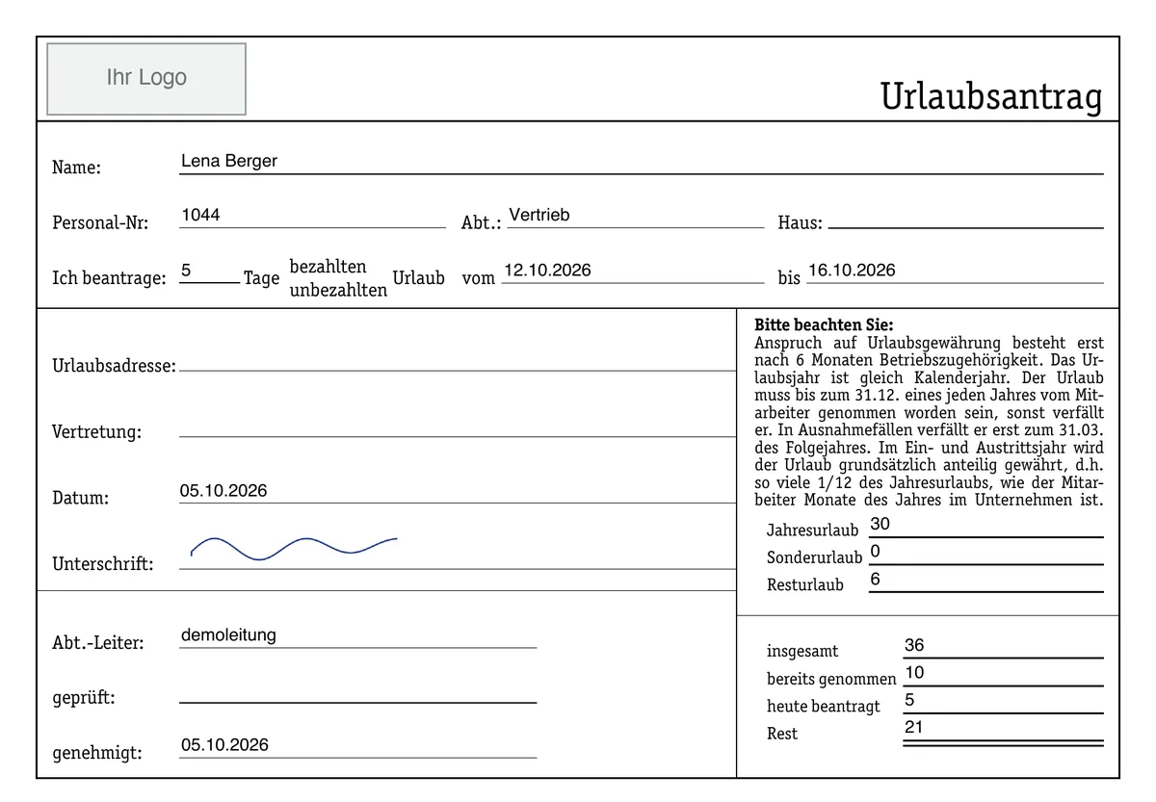Image resolution: width=1156 pixels, height=802 pixels.
Task: Click the Vertretung label
Action: point(96,432)
